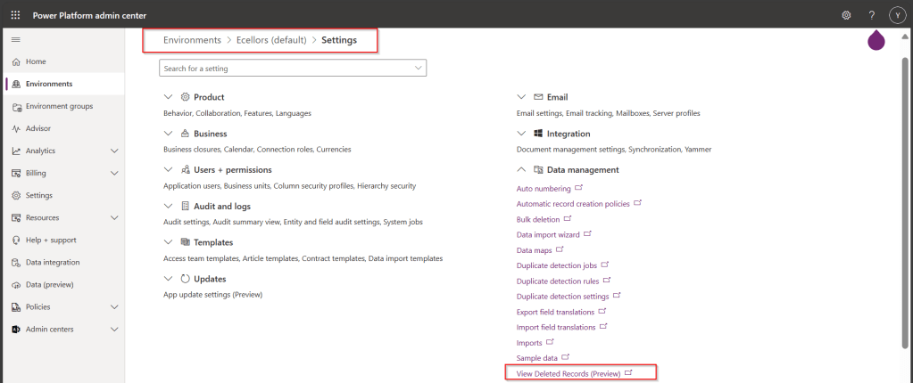
Task: Click the user account avatar
Action: tap(897, 15)
